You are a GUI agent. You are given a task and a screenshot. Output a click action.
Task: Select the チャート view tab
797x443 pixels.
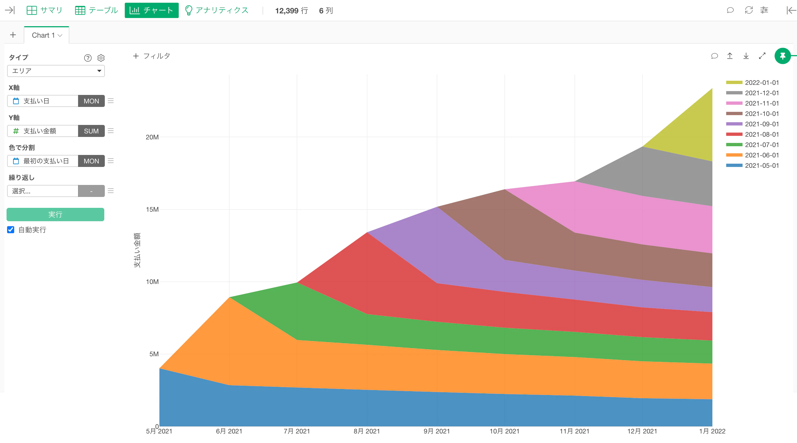(151, 10)
